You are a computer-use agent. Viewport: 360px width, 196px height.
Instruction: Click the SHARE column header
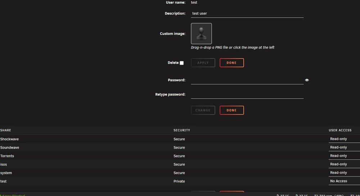pyautogui.click(x=5, y=130)
